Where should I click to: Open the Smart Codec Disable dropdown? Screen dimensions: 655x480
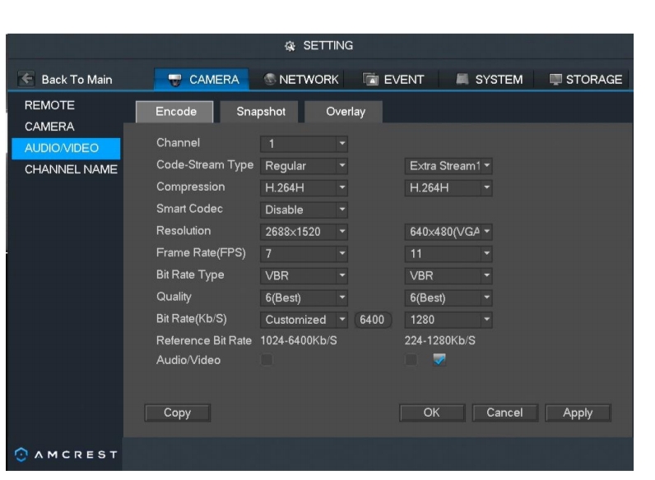point(304,210)
